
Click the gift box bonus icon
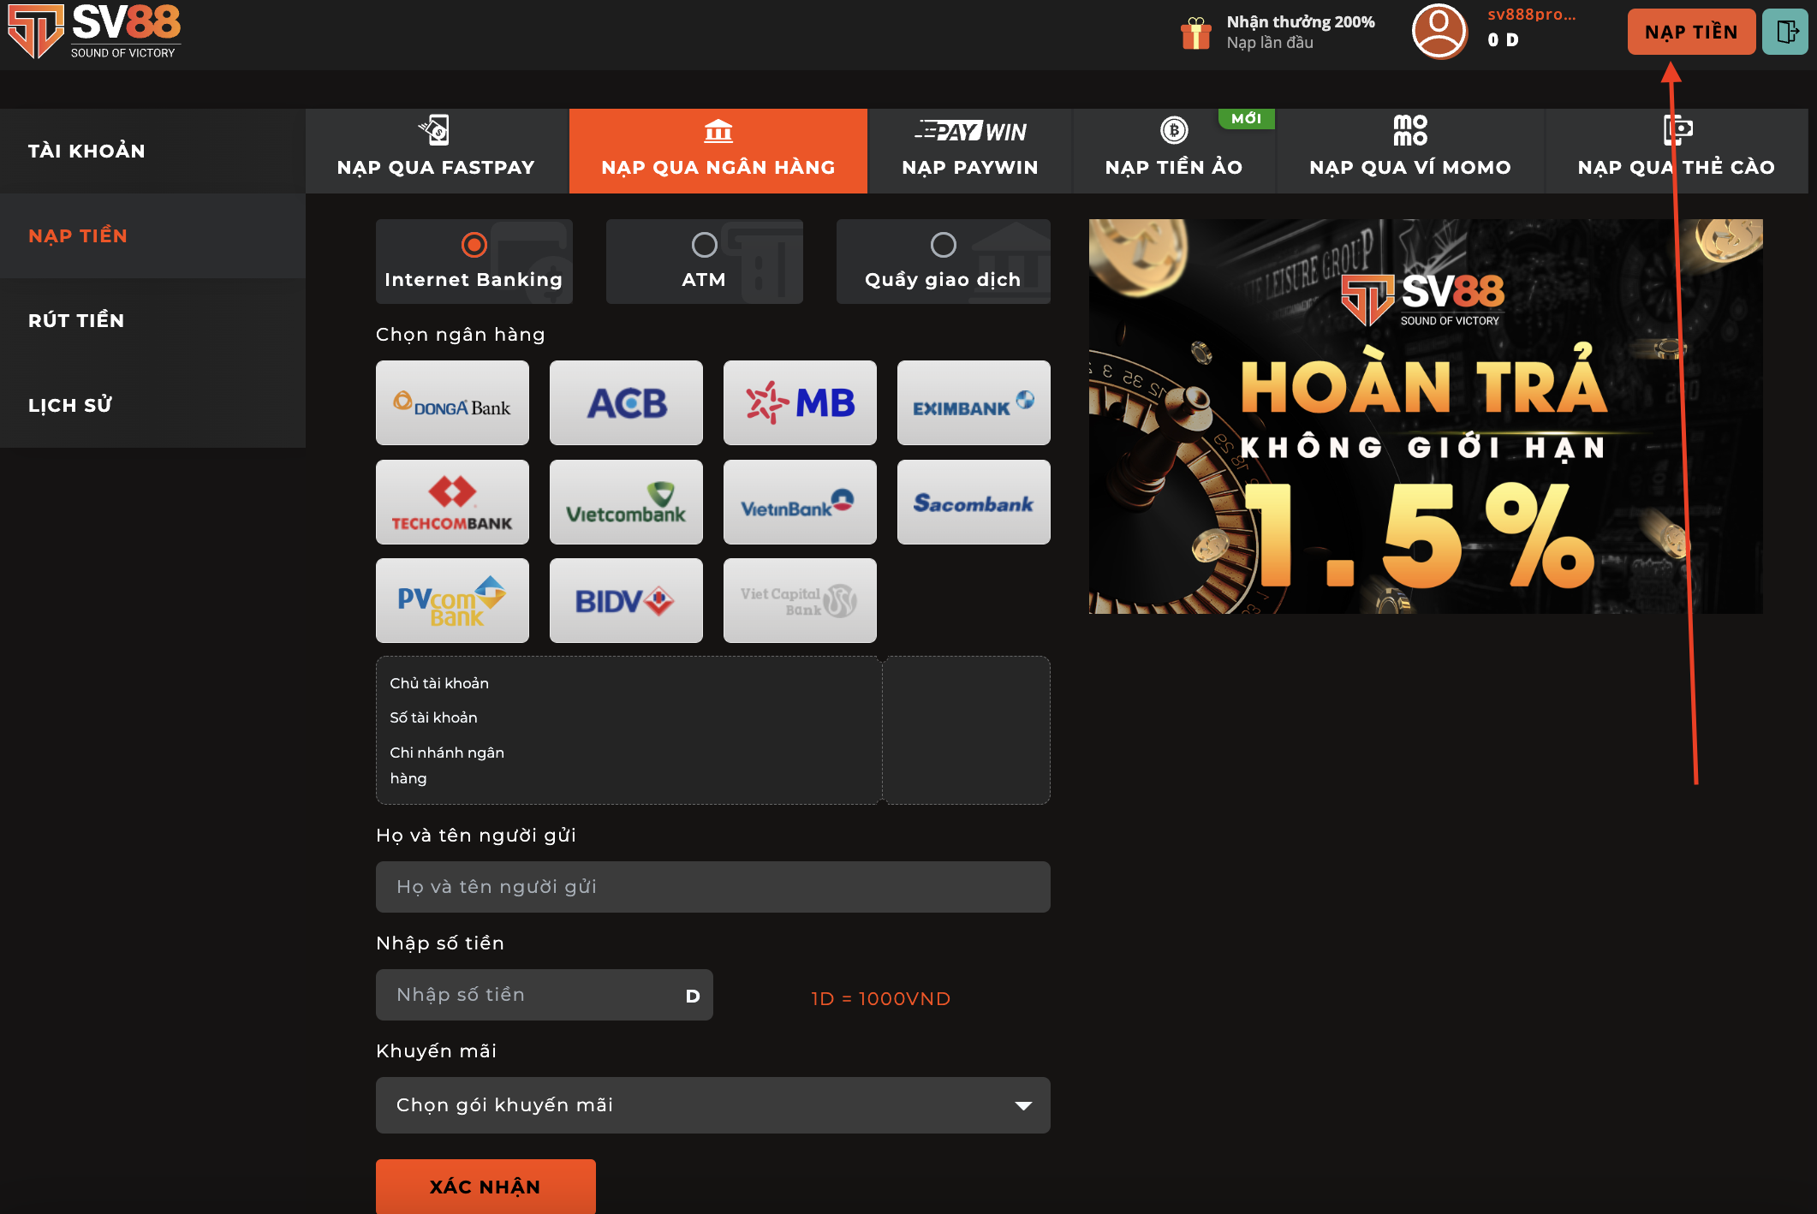point(1195,33)
